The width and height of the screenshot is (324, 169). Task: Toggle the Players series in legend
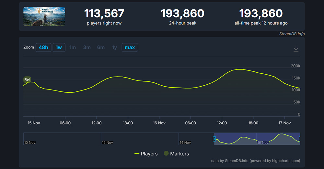(x=146, y=154)
